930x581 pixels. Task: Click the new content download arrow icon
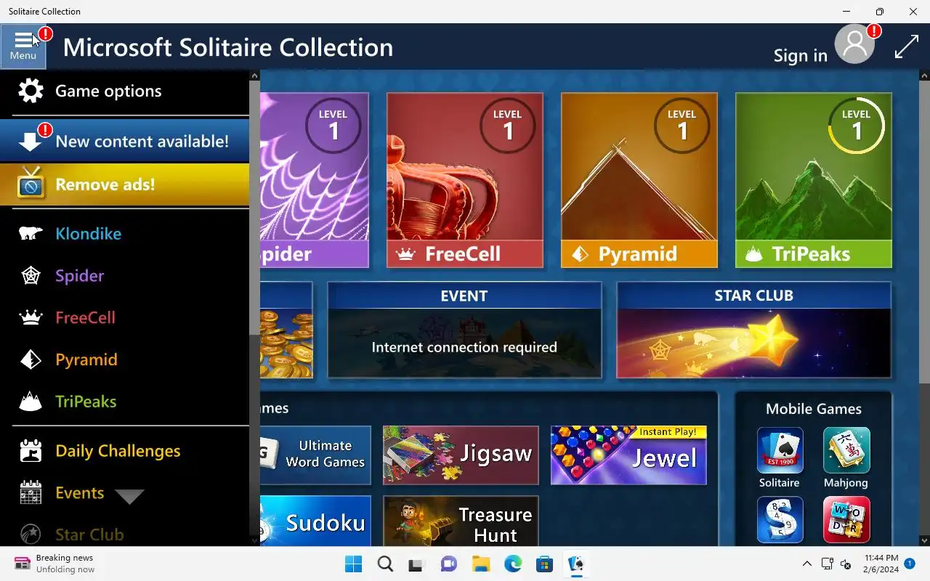pyautogui.click(x=31, y=142)
